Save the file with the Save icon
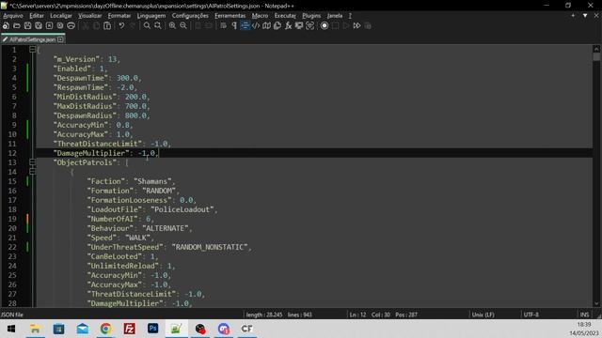 [27, 25]
